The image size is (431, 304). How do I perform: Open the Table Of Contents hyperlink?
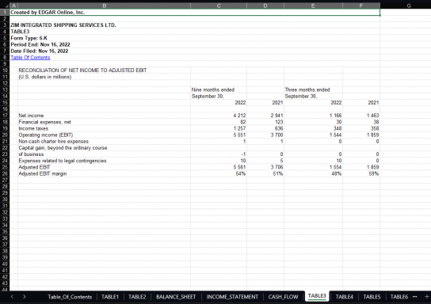pyautogui.click(x=30, y=57)
